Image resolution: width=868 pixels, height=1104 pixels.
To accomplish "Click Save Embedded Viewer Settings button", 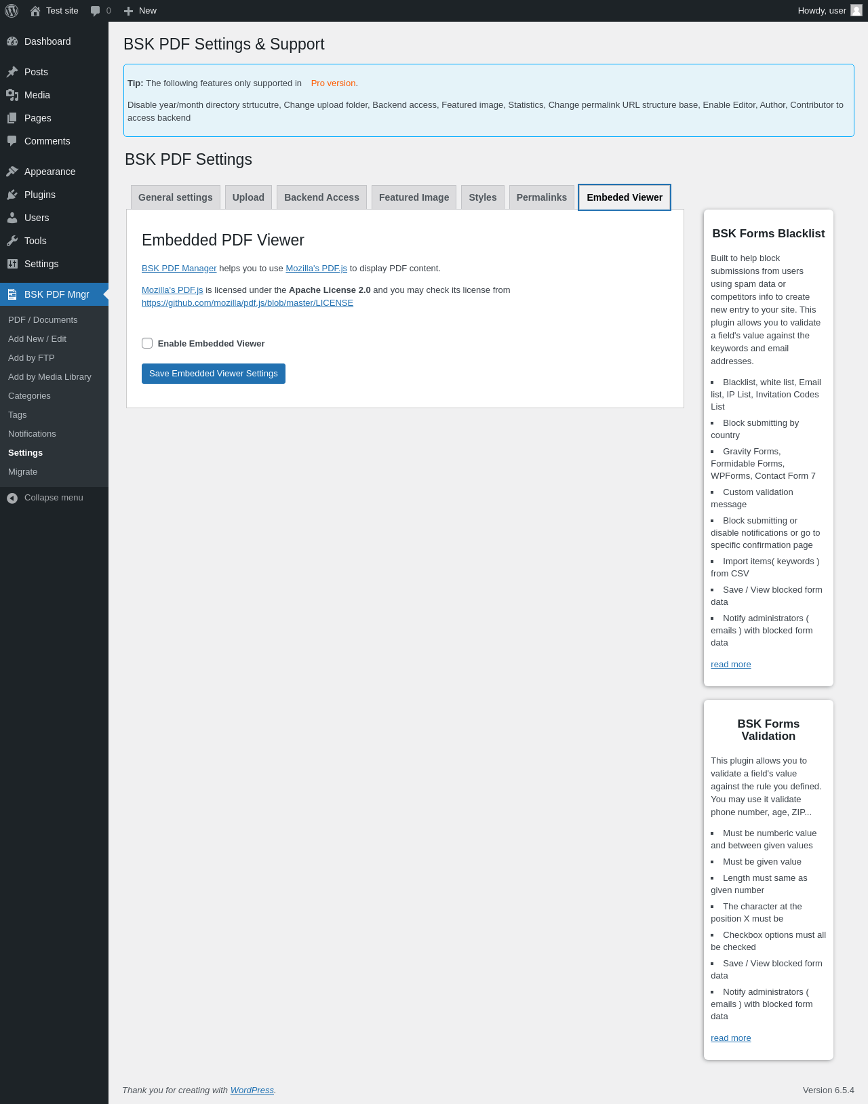I will (214, 374).
